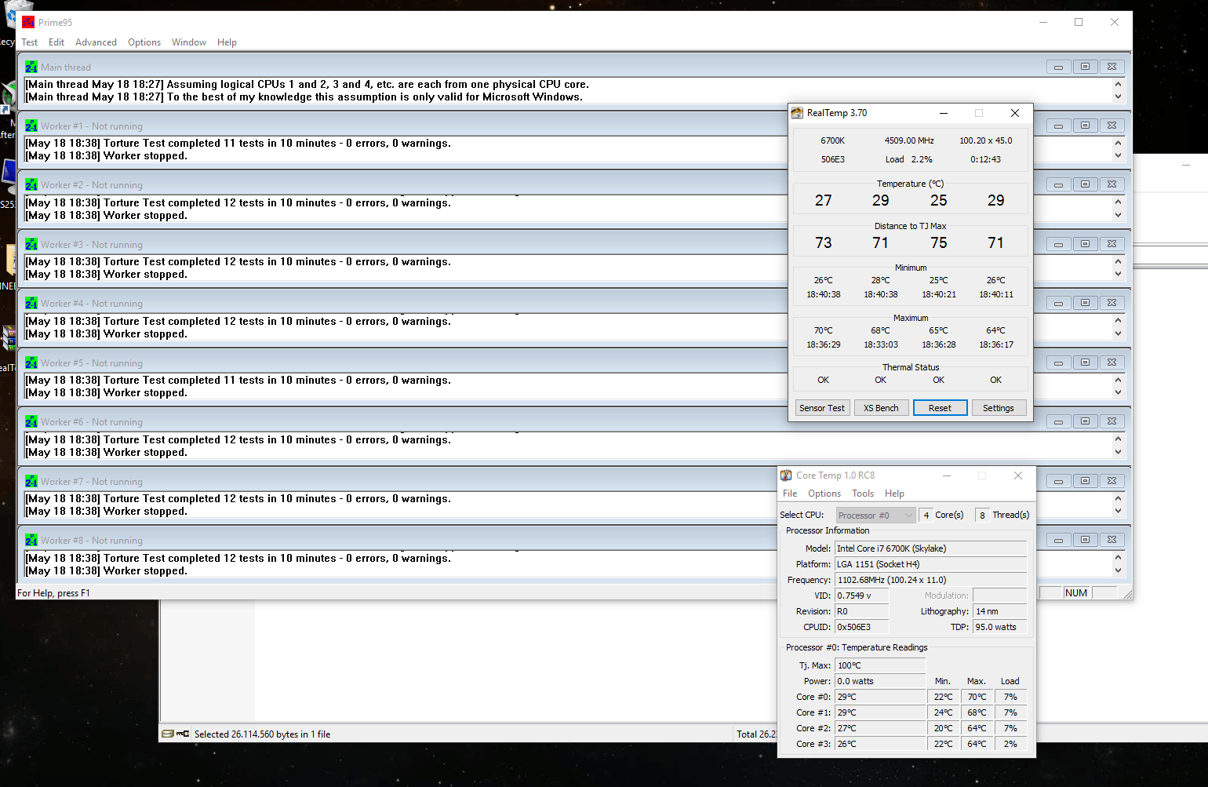The height and width of the screenshot is (787, 1208).
Task: Maximize the Worker #6 child window
Action: 1086,421
